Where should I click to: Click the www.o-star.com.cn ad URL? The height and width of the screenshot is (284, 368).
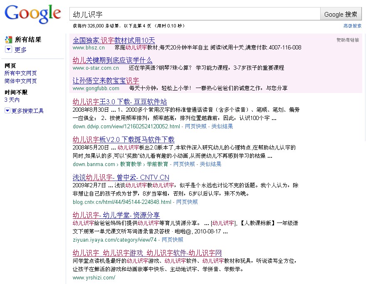point(96,68)
